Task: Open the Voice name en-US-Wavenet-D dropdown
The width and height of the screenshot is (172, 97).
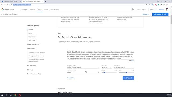Action: [124, 67]
